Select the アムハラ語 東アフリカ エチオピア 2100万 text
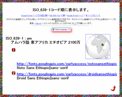 (x=45, y=42)
